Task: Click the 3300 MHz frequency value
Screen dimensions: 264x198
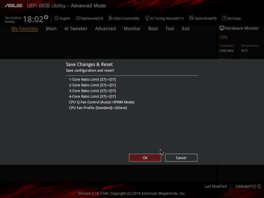Action: click(x=227, y=51)
